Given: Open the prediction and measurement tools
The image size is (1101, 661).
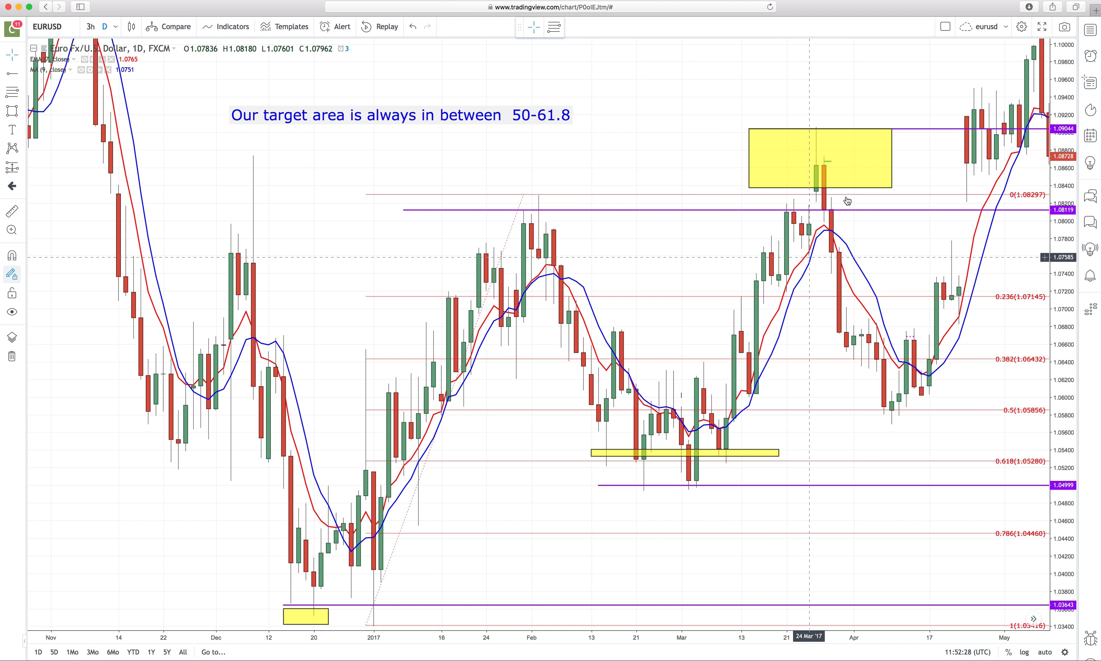Looking at the screenshot, I should [12, 167].
